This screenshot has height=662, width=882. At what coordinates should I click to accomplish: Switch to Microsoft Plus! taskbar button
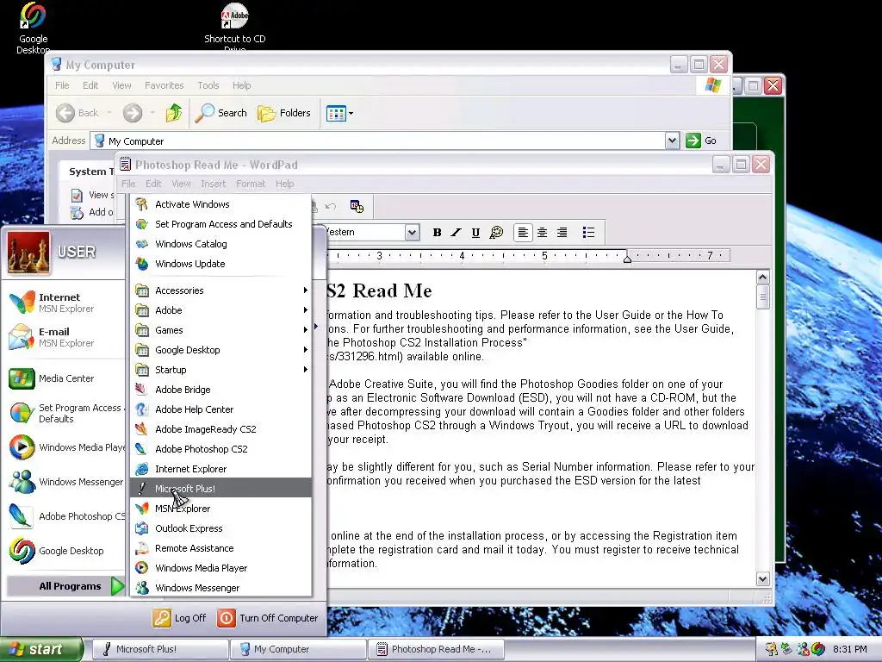[x=159, y=650]
